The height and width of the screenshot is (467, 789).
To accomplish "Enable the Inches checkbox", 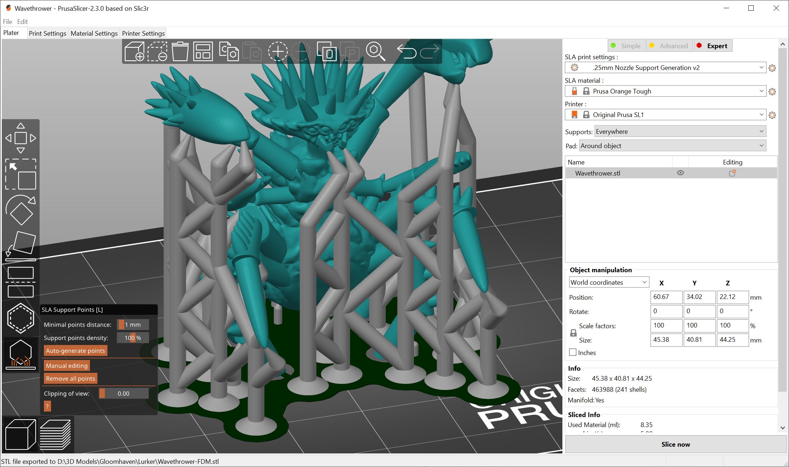I will 573,352.
